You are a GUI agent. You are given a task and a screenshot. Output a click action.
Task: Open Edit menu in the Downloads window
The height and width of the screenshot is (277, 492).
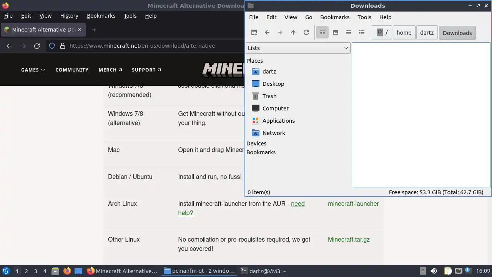pos(271,17)
